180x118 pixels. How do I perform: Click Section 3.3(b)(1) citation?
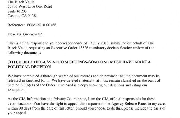[21, 85]
